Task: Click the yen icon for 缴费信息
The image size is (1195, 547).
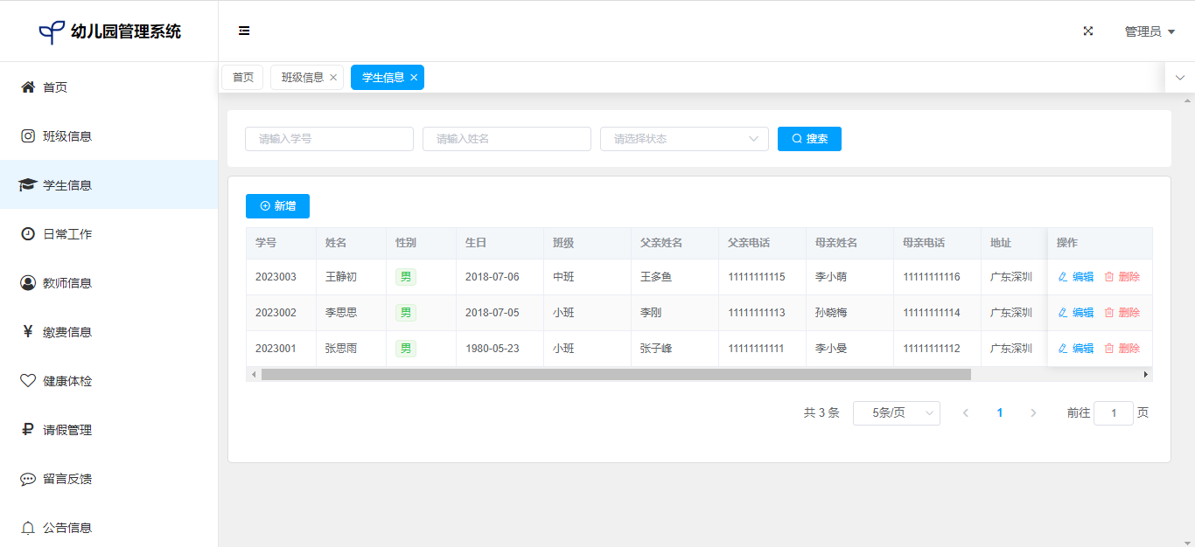Action: click(28, 332)
